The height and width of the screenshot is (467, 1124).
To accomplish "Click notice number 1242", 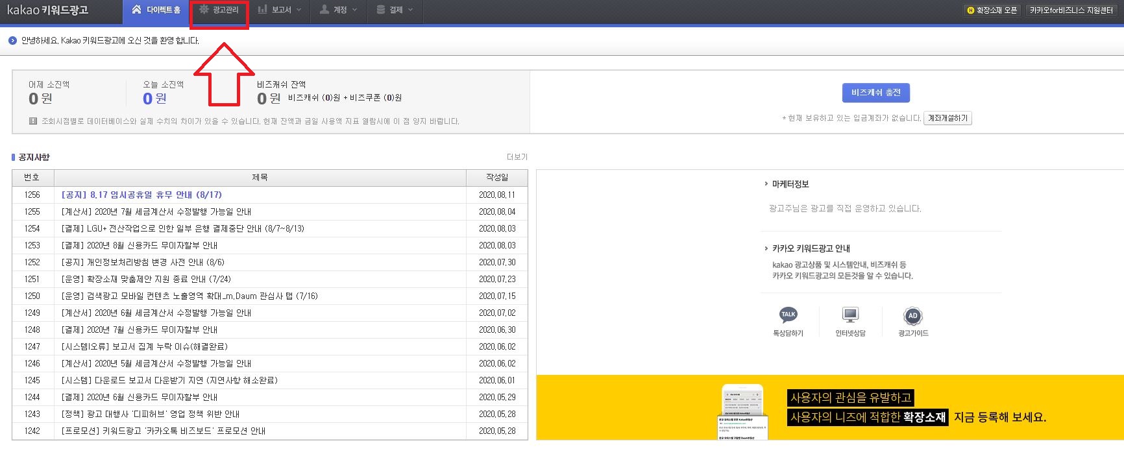I will point(32,431).
